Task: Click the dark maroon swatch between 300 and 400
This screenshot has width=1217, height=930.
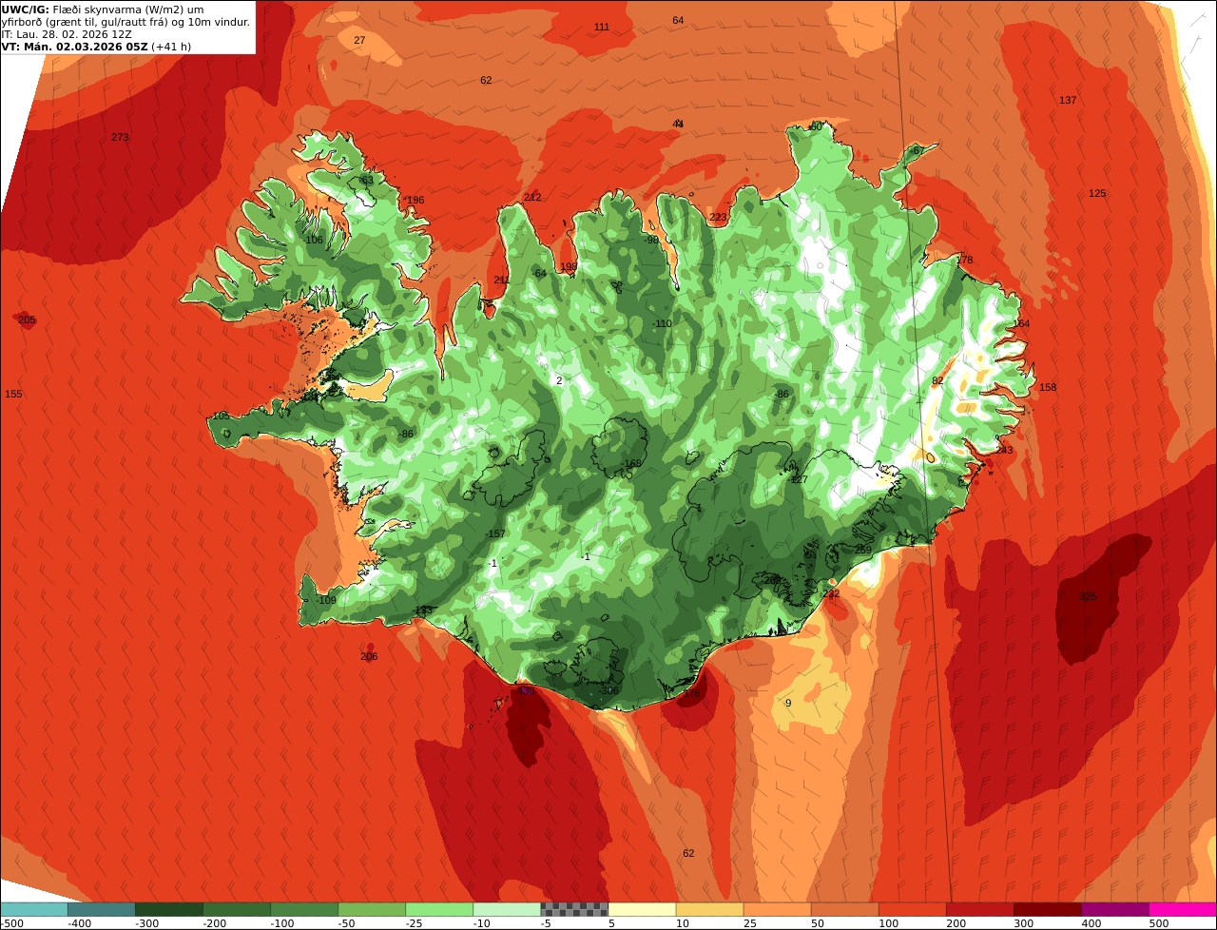Action: (1047, 909)
